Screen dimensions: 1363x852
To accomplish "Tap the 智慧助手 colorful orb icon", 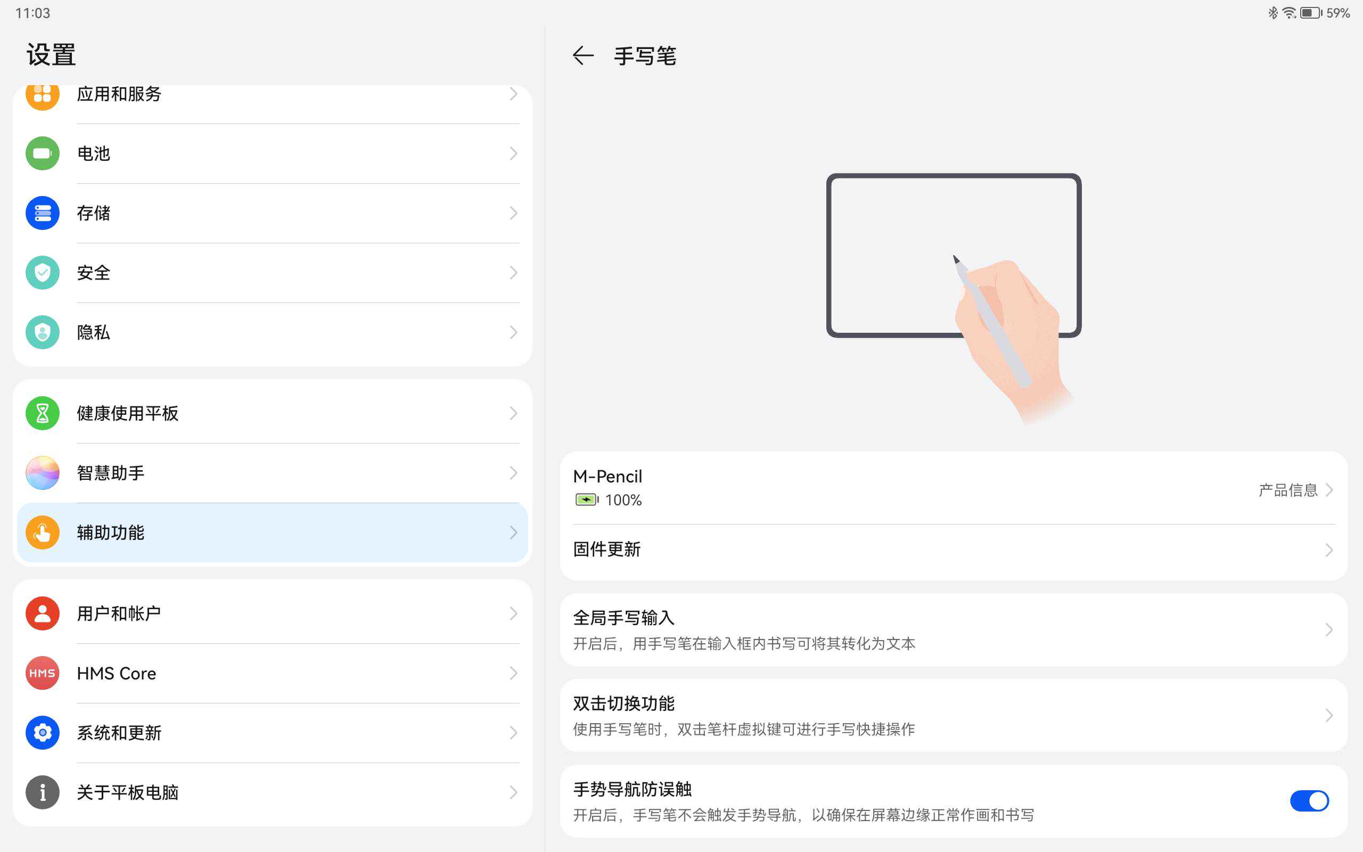I will click(x=42, y=473).
